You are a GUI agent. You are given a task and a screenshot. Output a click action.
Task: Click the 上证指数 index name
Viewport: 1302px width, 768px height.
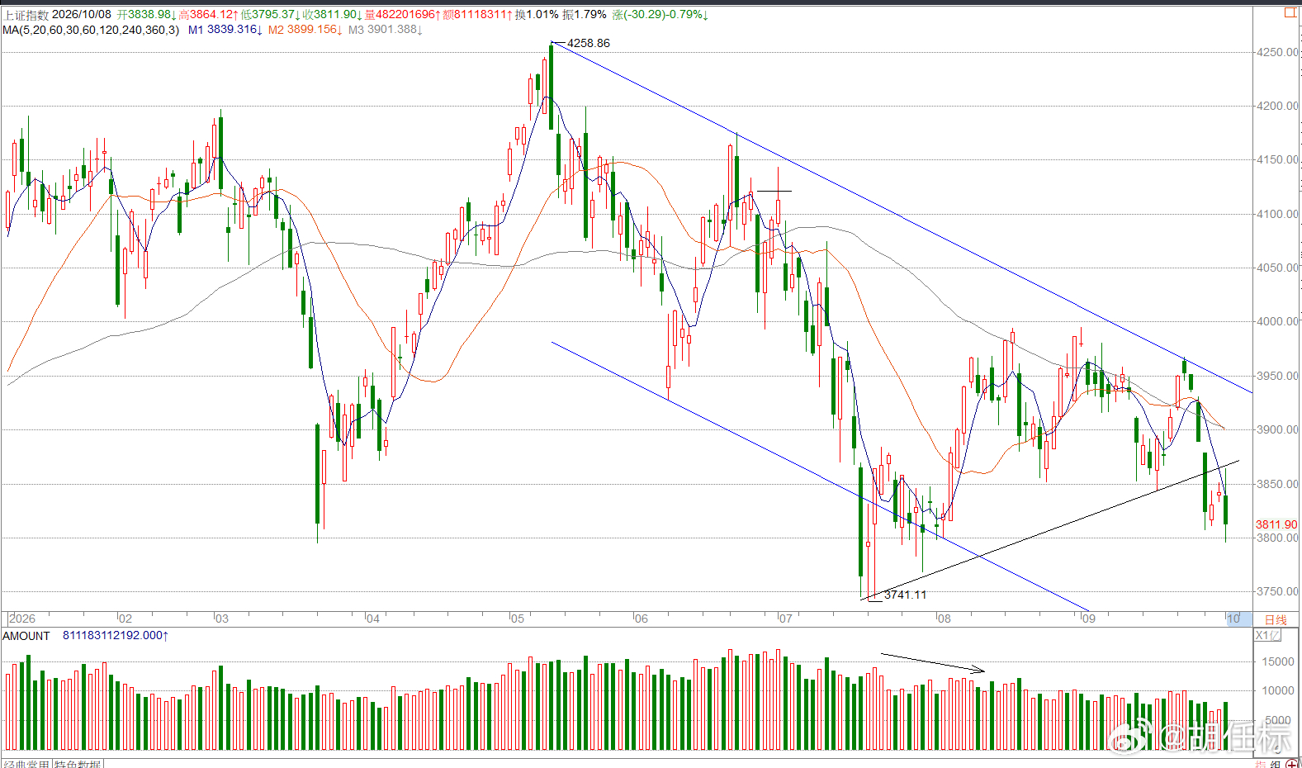point(26,15)
